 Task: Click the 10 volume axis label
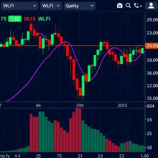coord(149,148)
